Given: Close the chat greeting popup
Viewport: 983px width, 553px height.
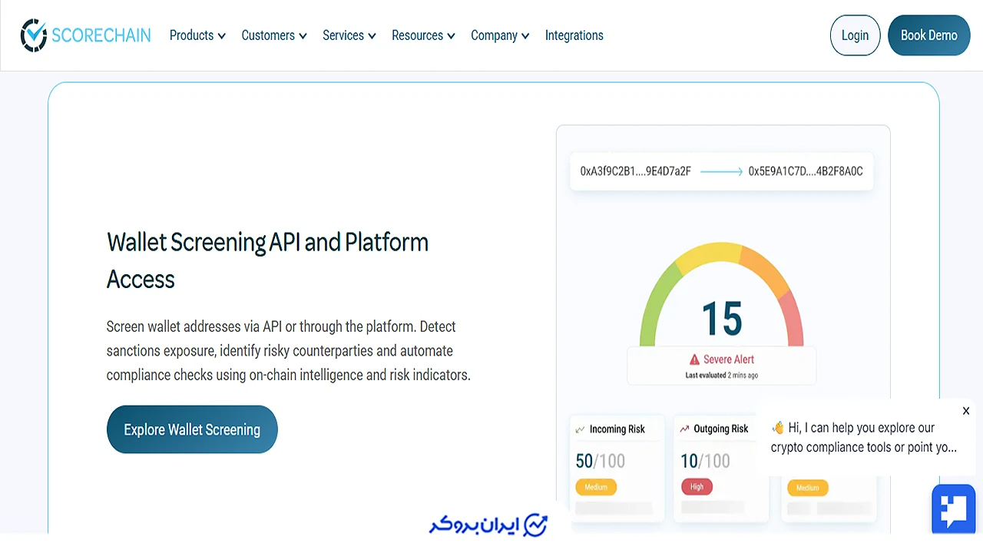Looking at the screenshot, I should [x=966, y=411].
